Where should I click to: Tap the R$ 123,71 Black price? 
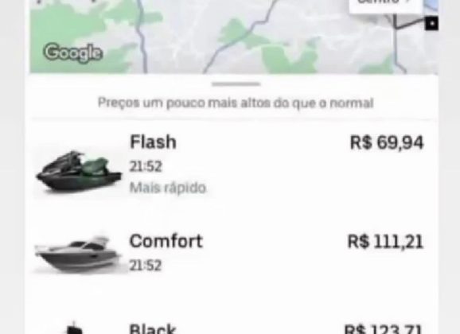(383, 328)
